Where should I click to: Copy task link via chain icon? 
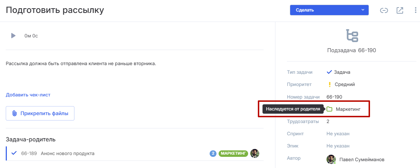384,10
